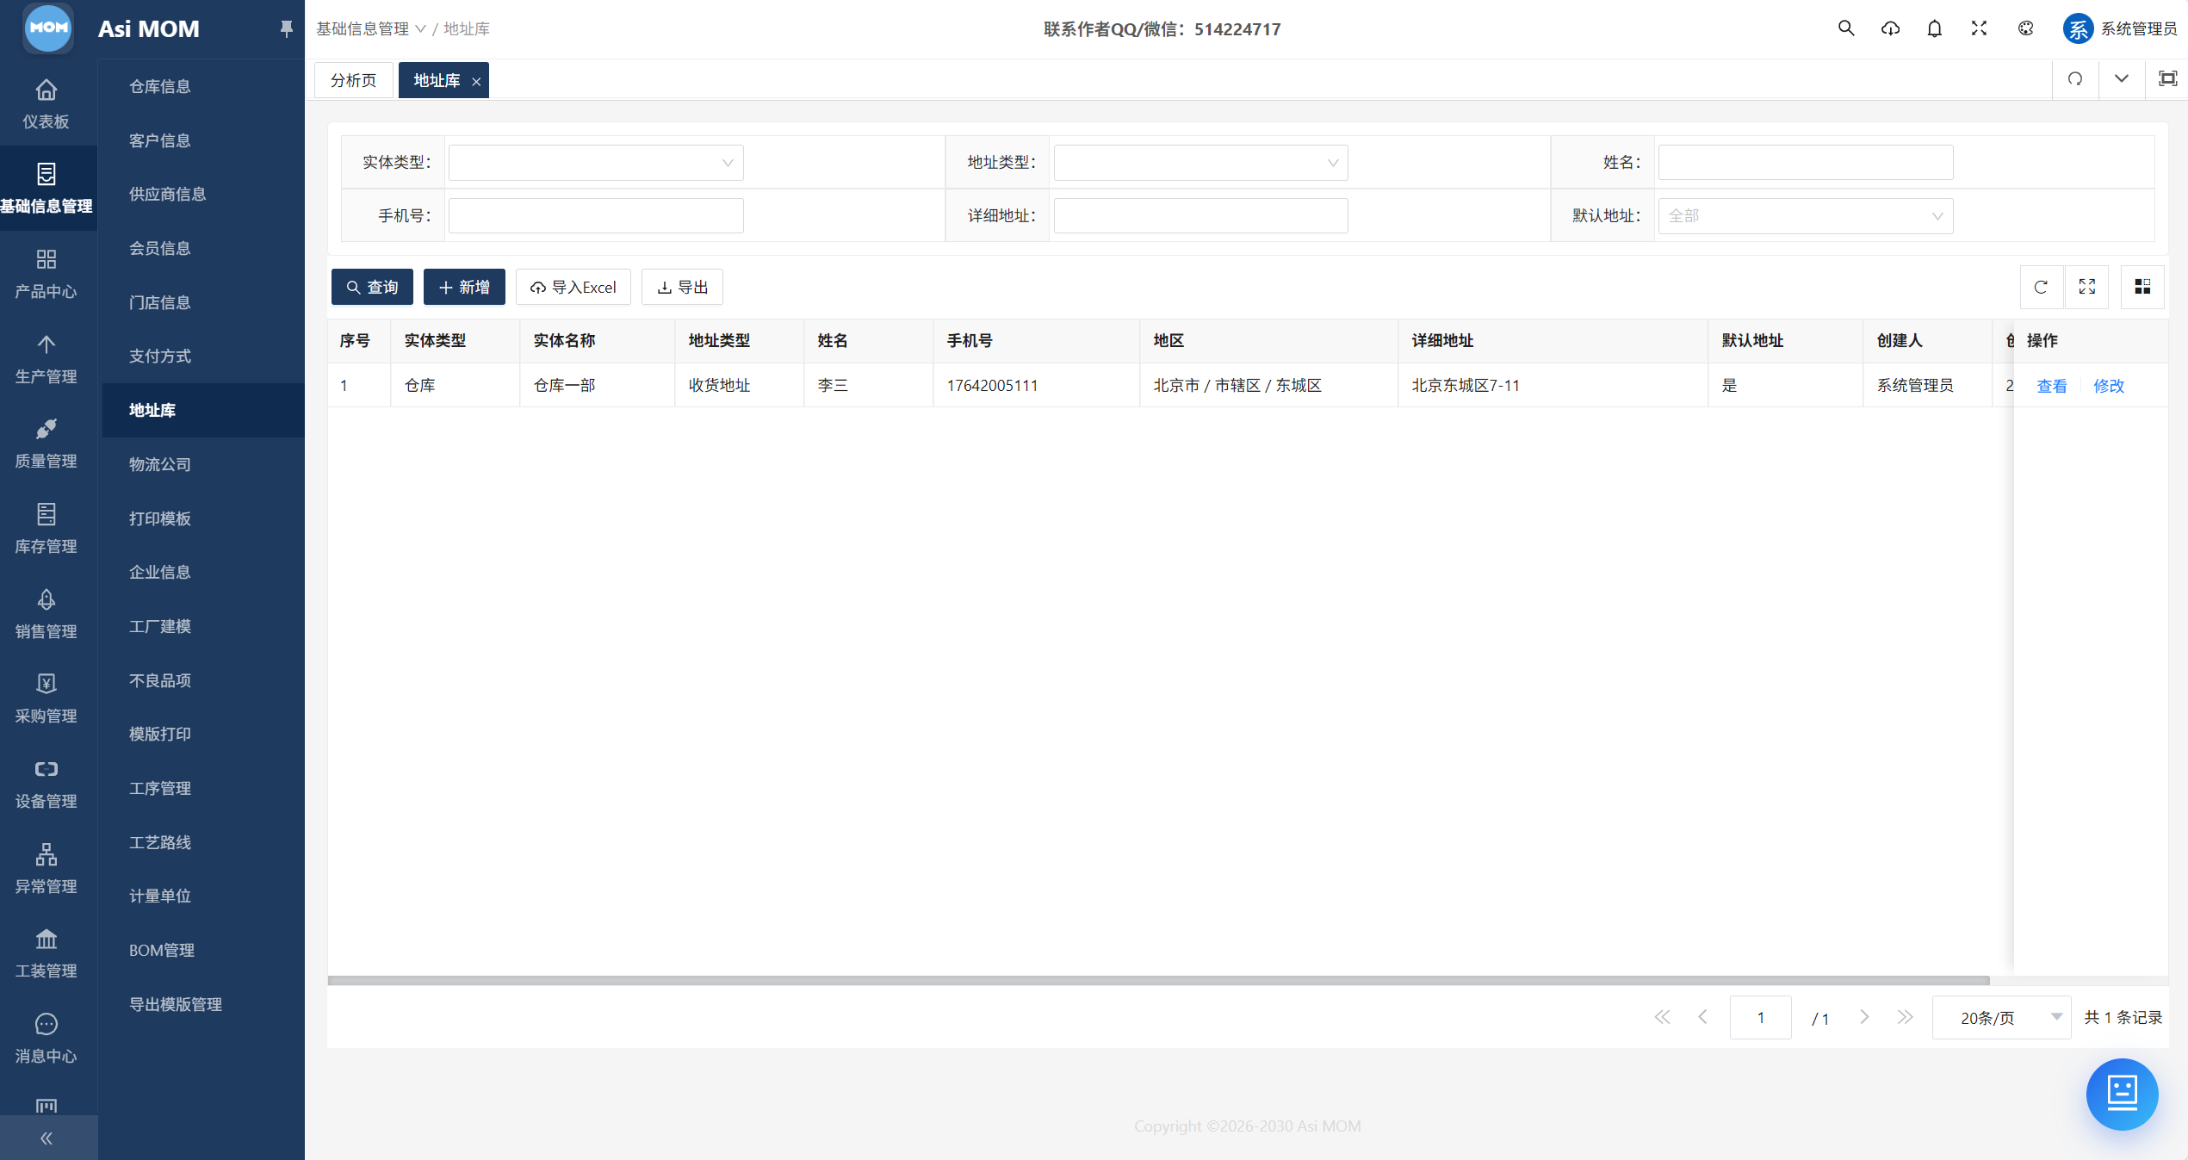Jump to first page double arrow
The height and width of the screenshot is (1160, 2188).
(x=1662, y=1017)
